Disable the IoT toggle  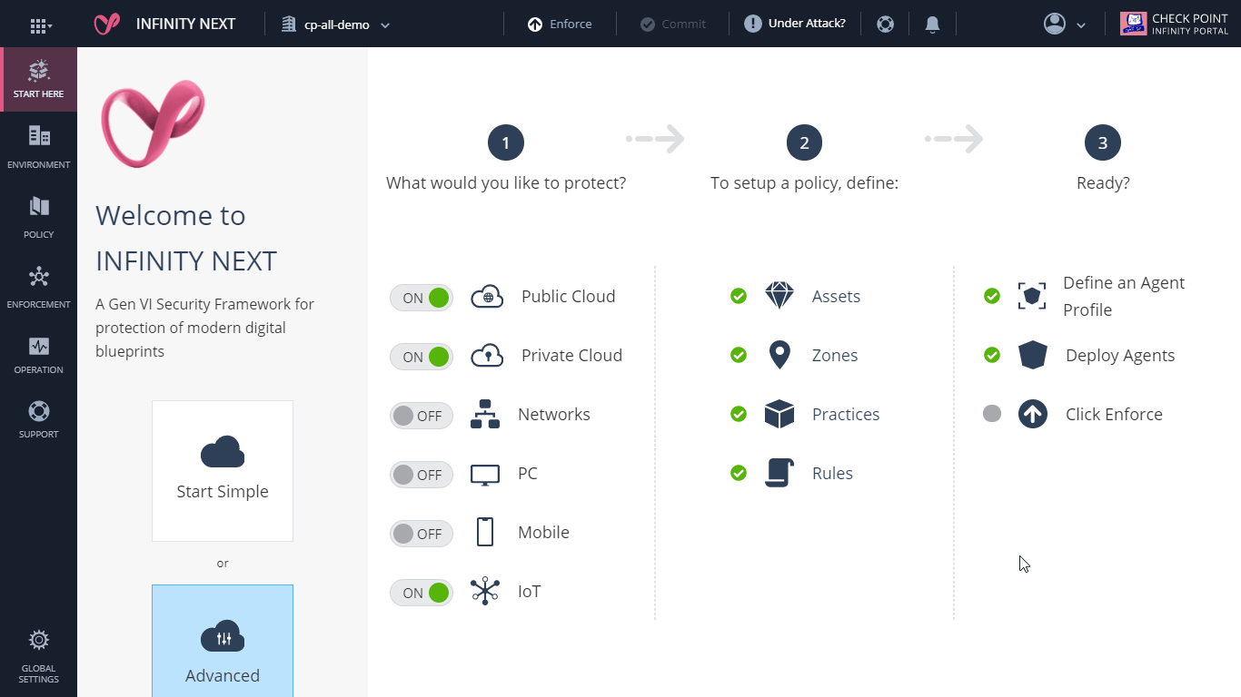[x=422, y=593]
